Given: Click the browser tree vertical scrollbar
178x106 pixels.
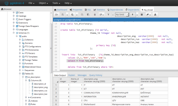Looking at the screenshot, I should point(51,48).
